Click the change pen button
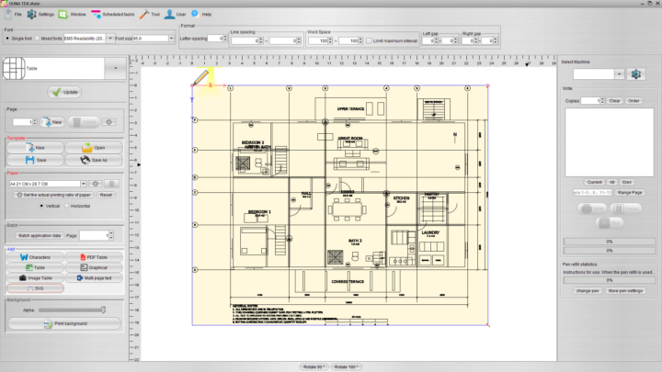Screen dimensions: 662x372 pos(588,290)
